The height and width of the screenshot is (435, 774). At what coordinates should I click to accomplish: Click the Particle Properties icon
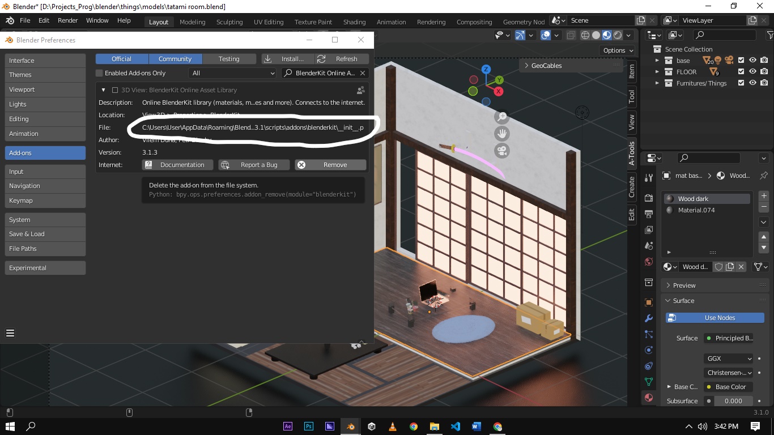648,333
